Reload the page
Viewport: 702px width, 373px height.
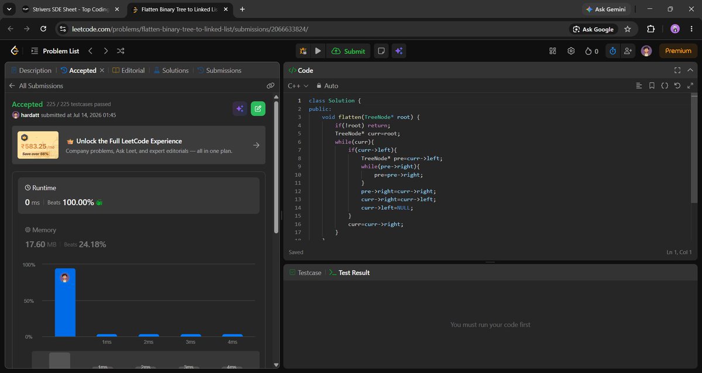tap(43, 29)
